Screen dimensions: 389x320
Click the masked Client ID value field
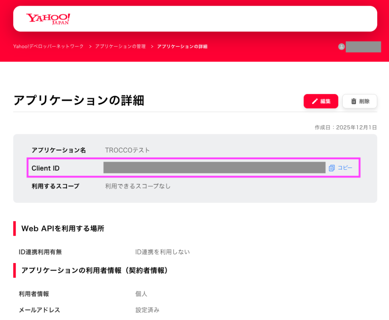pos(214,167)
